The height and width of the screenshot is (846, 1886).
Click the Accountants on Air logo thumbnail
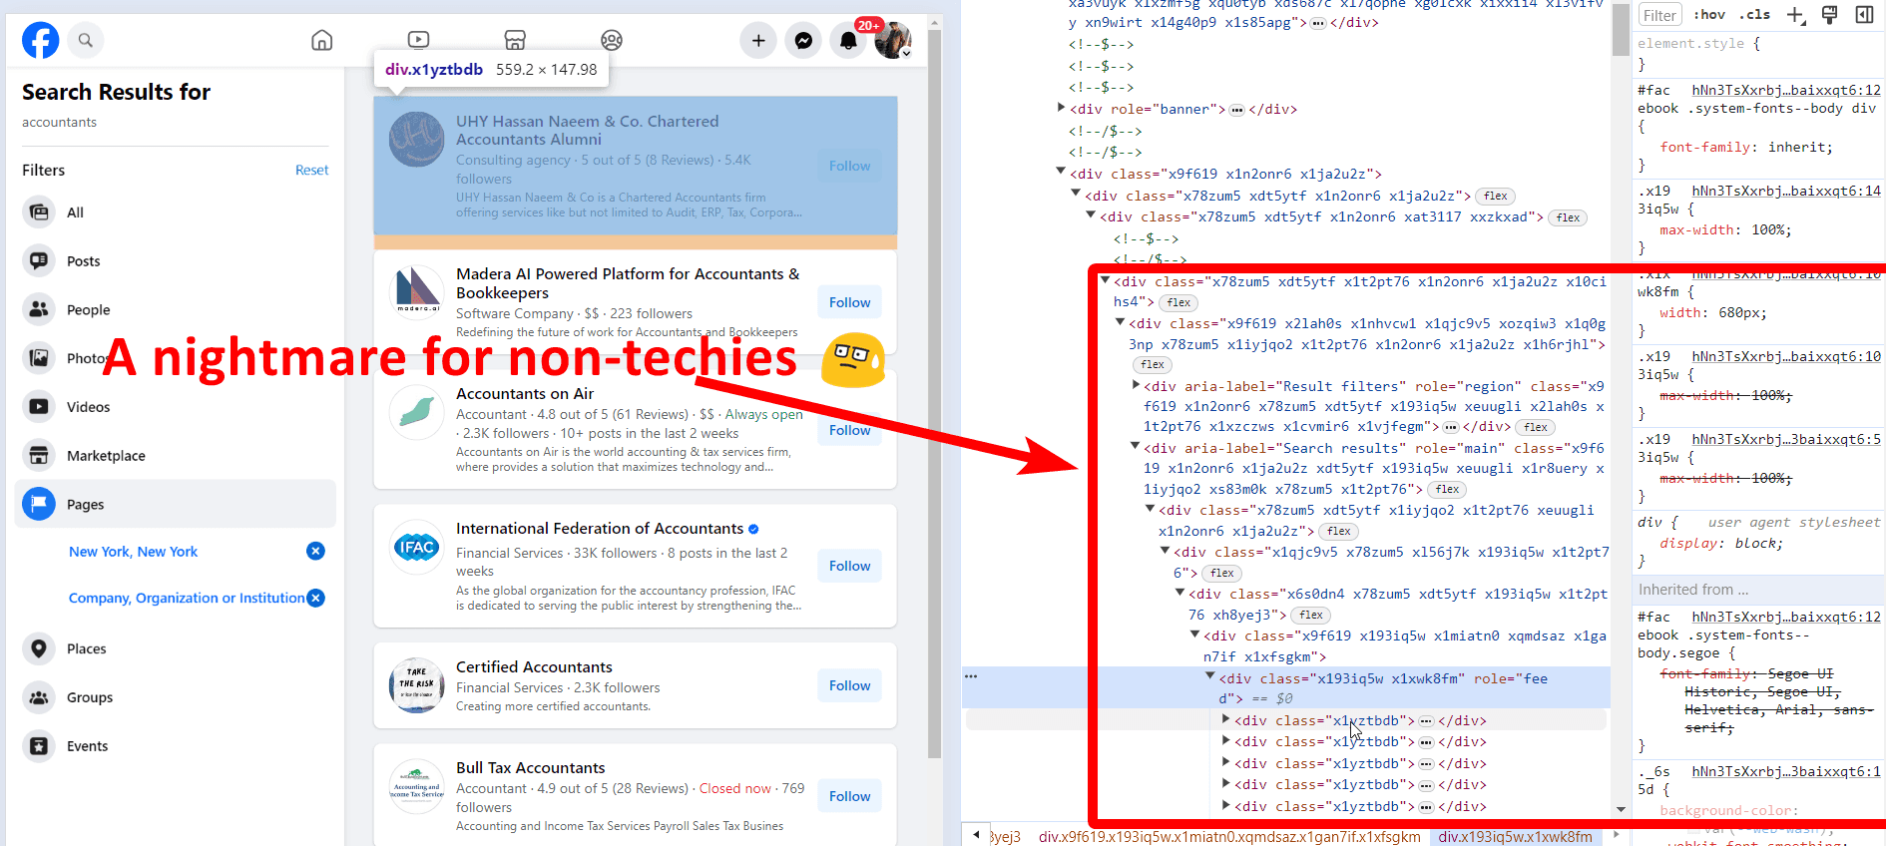[416, 412]
